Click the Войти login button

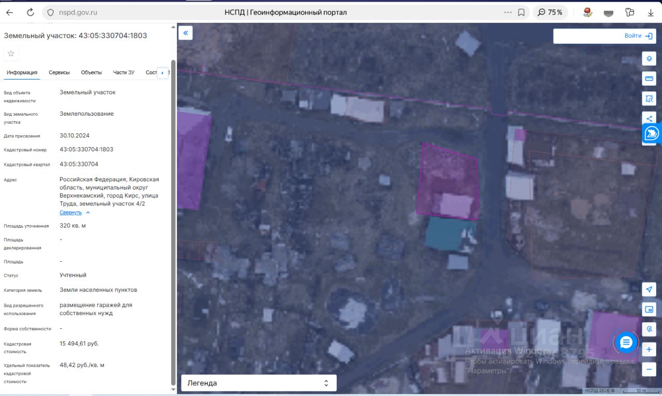(633, 36)
